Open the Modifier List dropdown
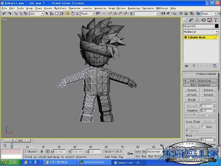The width and height of the screenshot is (221, 166). click(x=200, y=32)
